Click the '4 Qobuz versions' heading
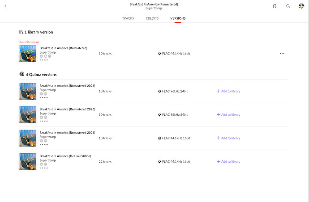 tap(41, 75)
